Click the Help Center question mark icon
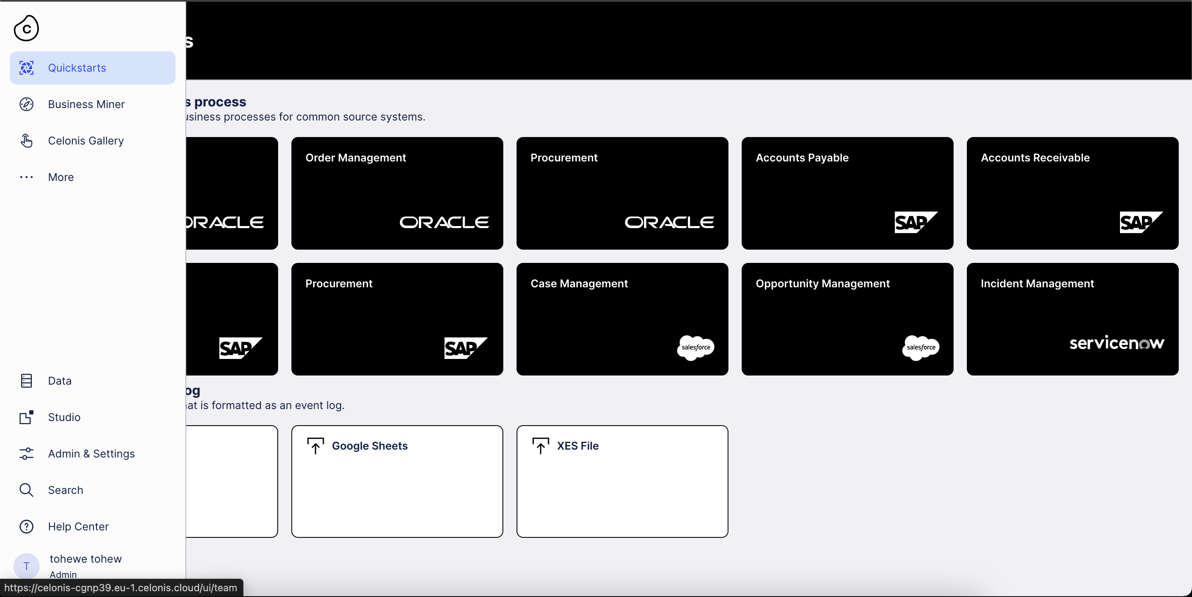The image size is (1192, 597). (x=26, y=526)
